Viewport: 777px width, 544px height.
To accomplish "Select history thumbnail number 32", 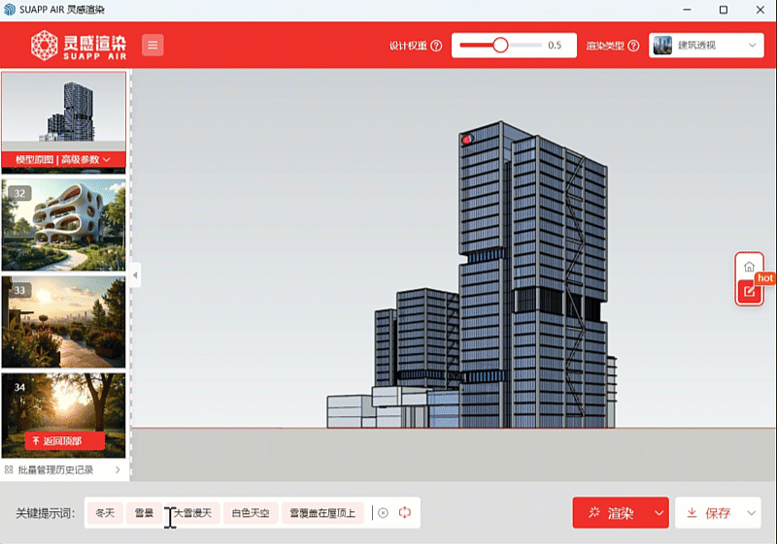I will tap(64, 225).
